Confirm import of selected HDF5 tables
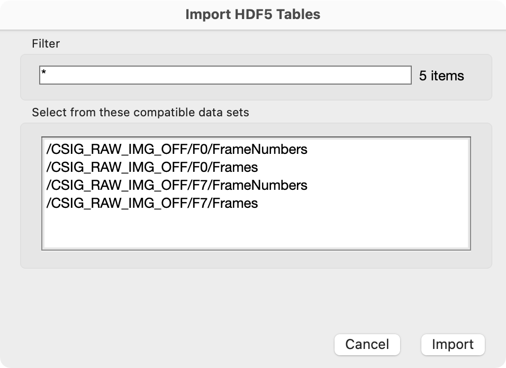This screenshot has height=368, width=506. (x=453, y=344)
